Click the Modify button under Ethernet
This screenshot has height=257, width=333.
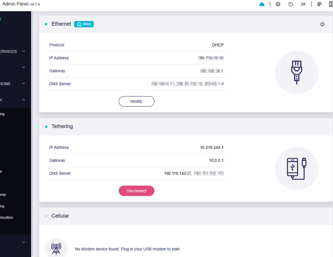[x=136, y=101]
